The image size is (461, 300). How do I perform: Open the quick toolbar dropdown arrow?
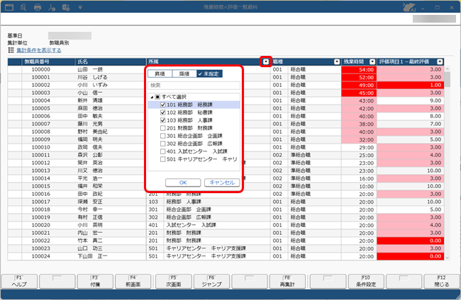pyautogui.click(x=80, y=8)
